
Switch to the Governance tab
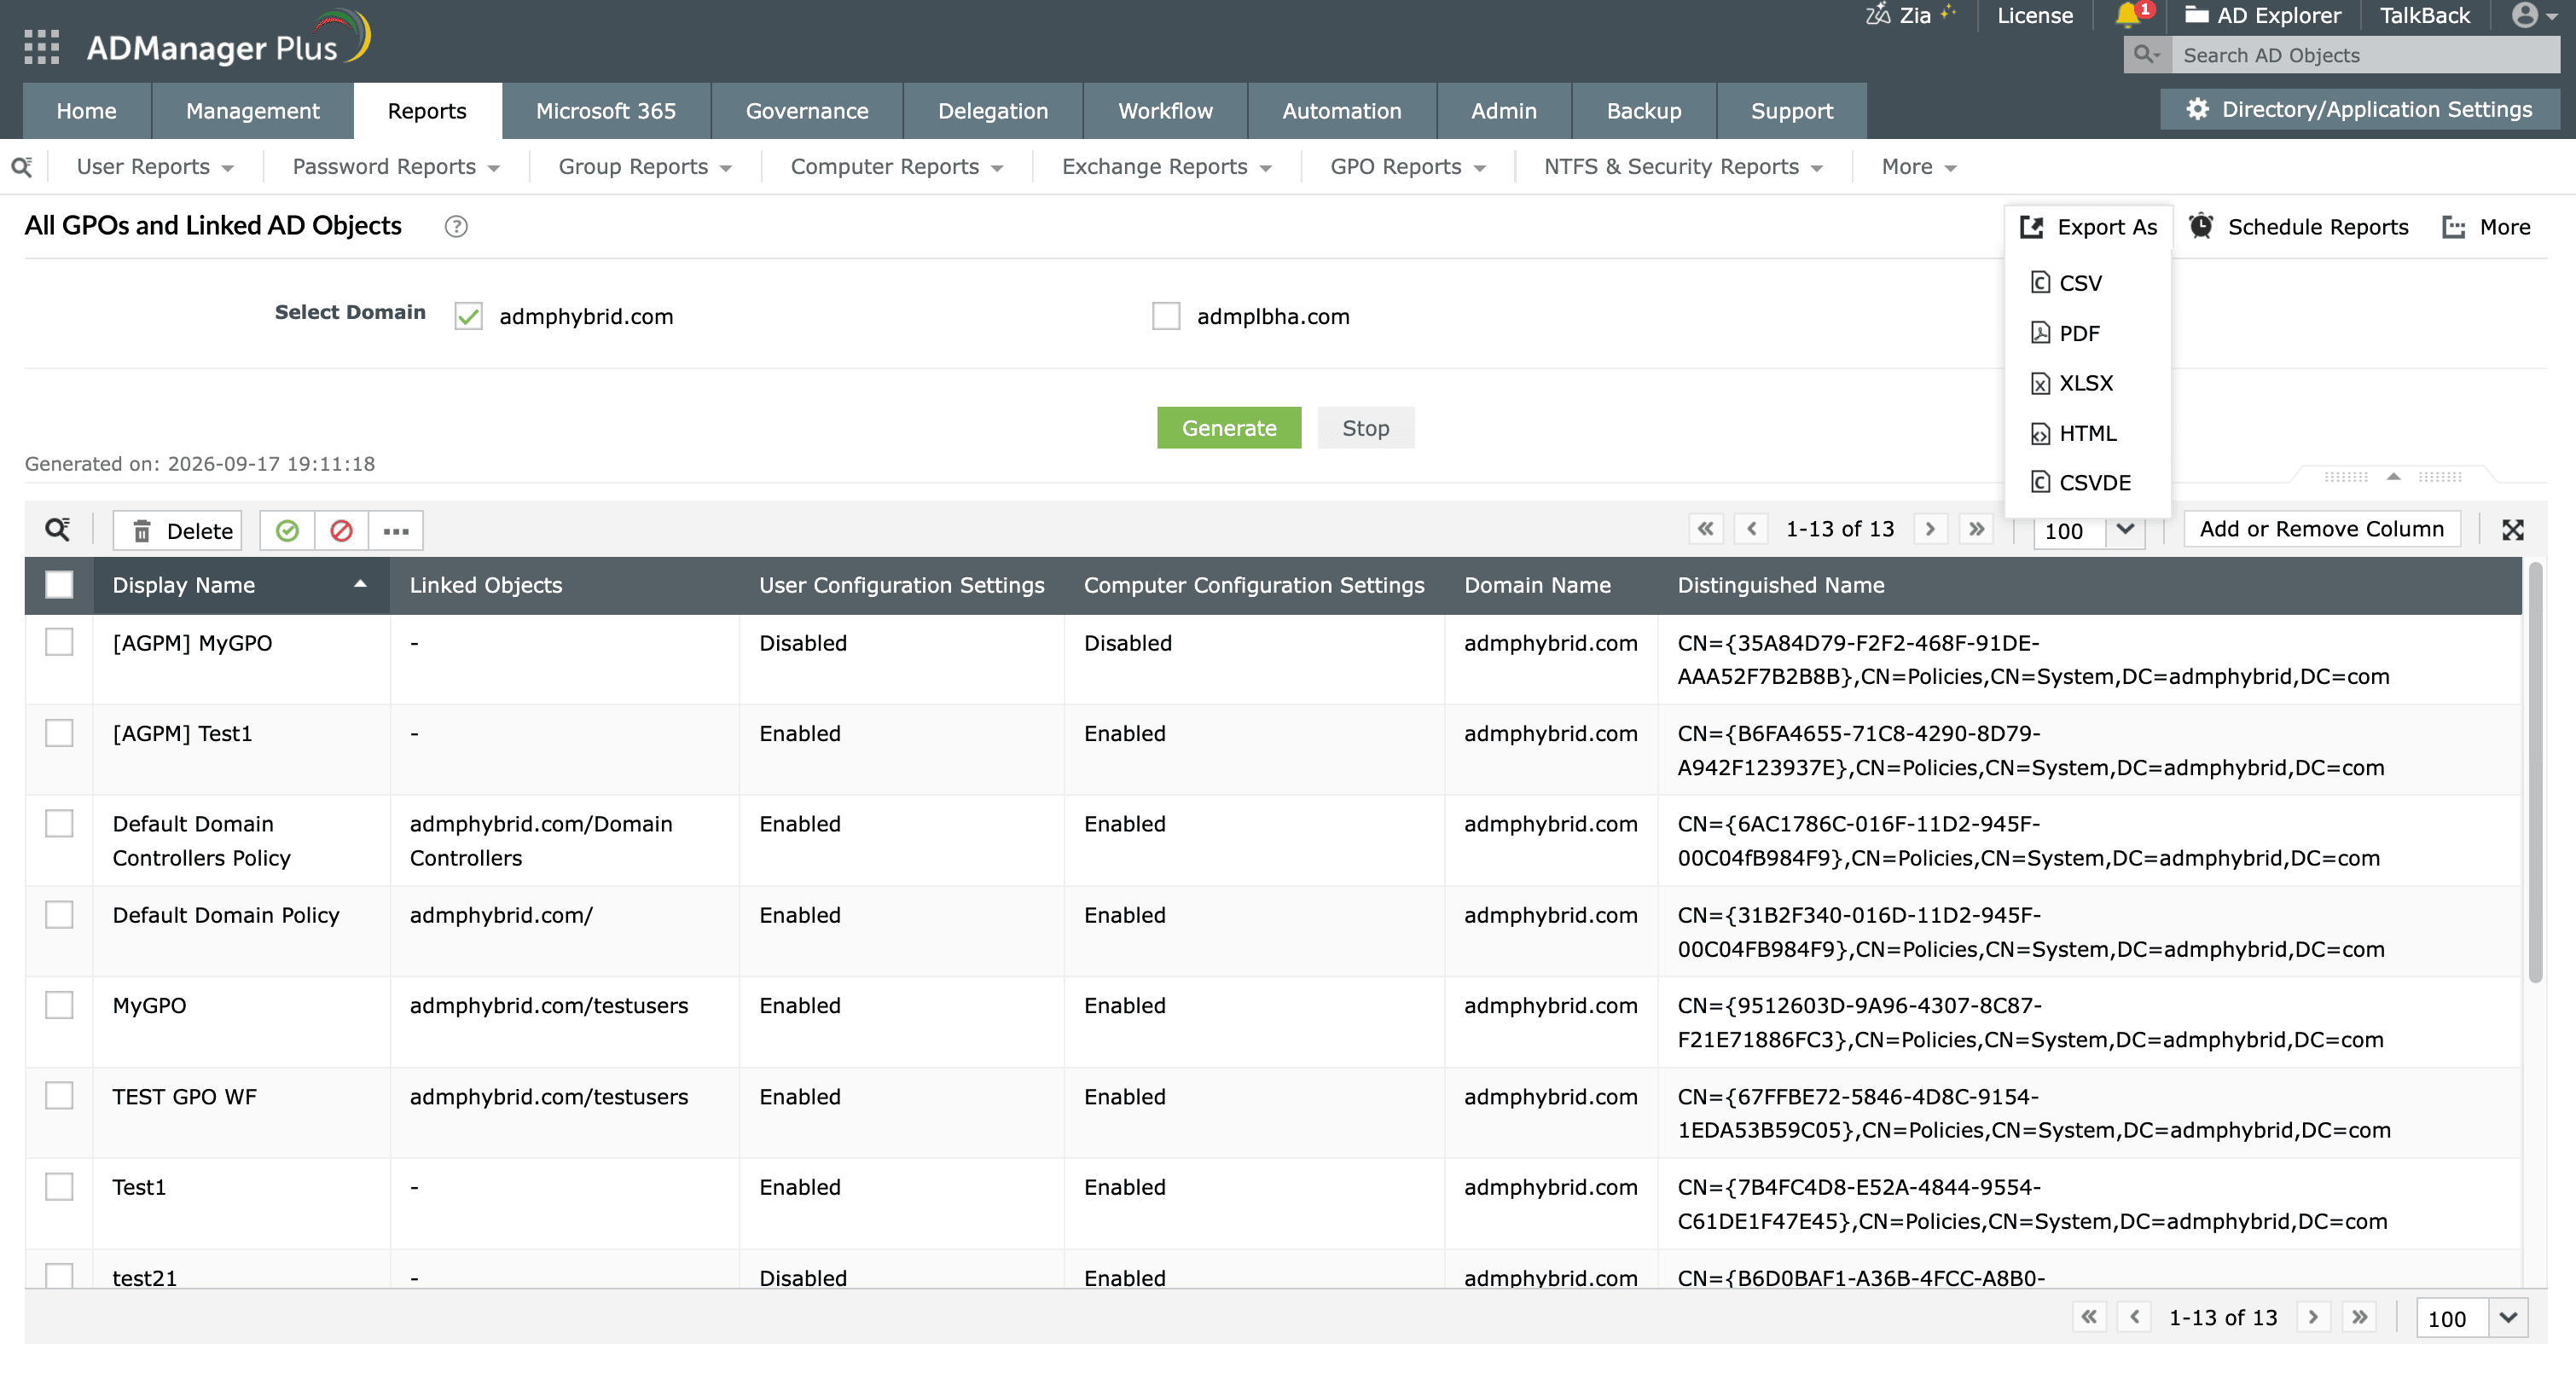[x=807, y=111]
